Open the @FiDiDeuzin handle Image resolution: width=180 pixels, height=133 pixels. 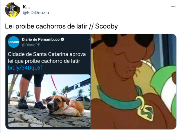(x=36, y=13)
